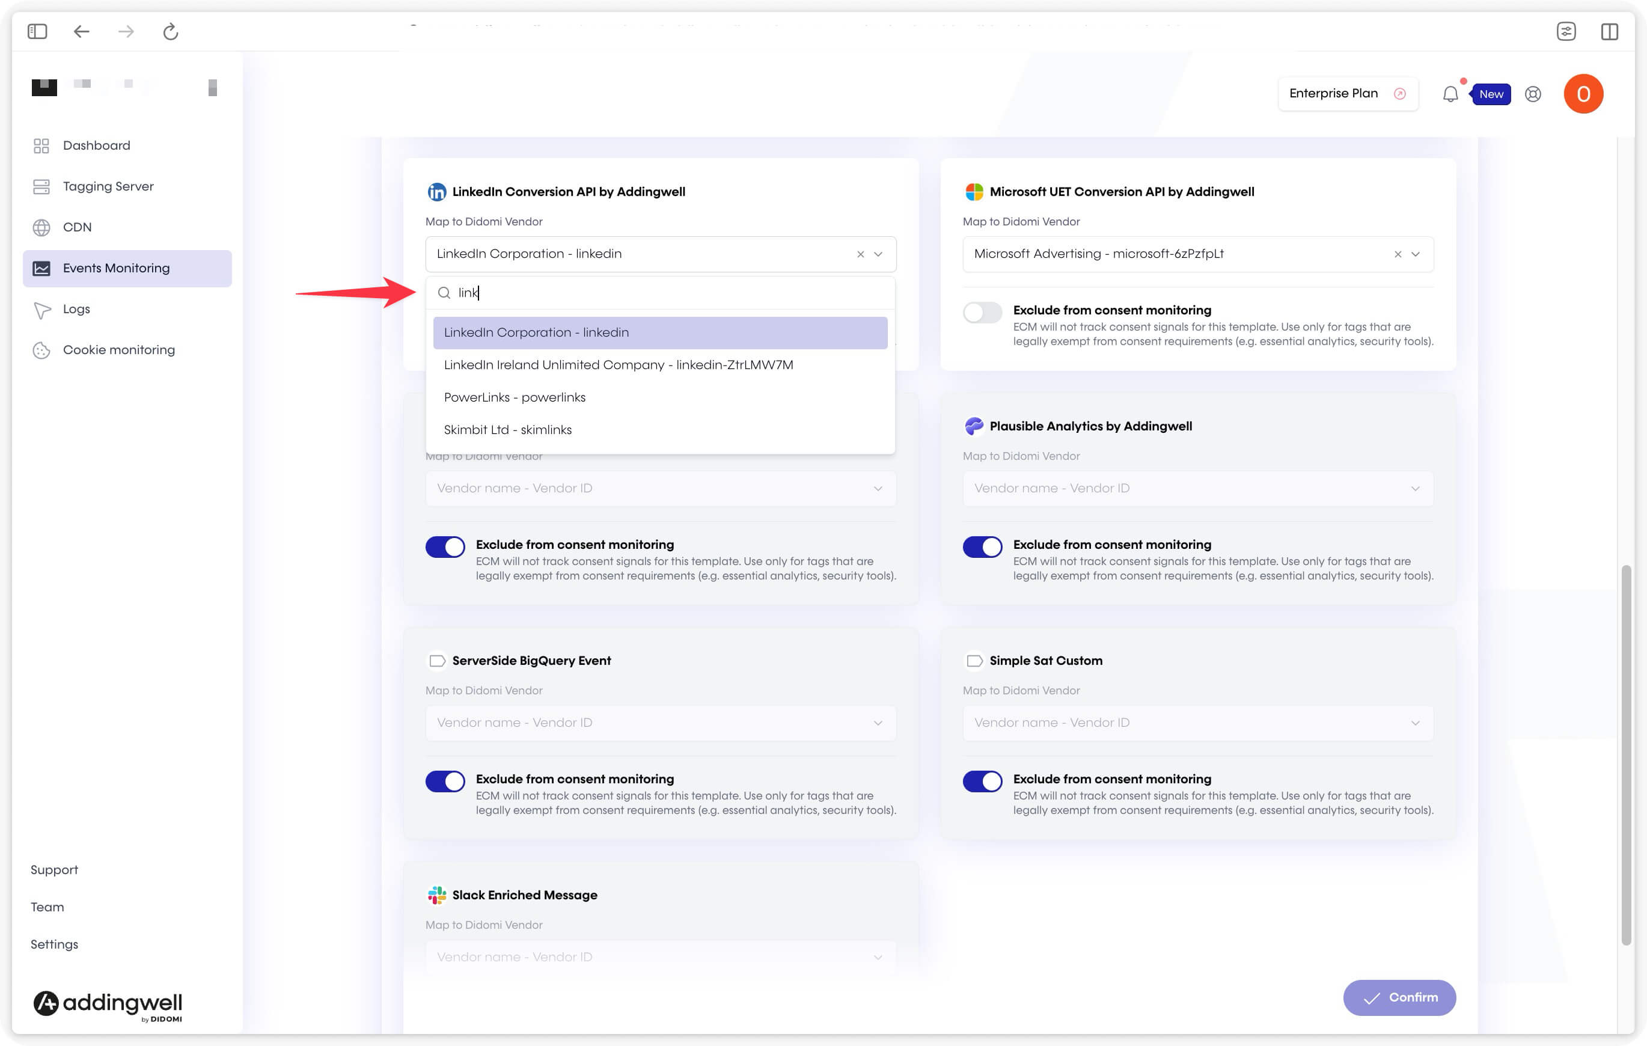This screenshot has width=1647, height=1046.
Task: Open Dashboard in the sidebar
Action: coord(127,145)
